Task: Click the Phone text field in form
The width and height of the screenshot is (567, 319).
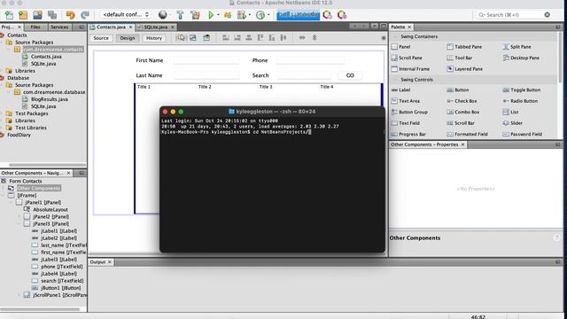Action: pos(310,60)
